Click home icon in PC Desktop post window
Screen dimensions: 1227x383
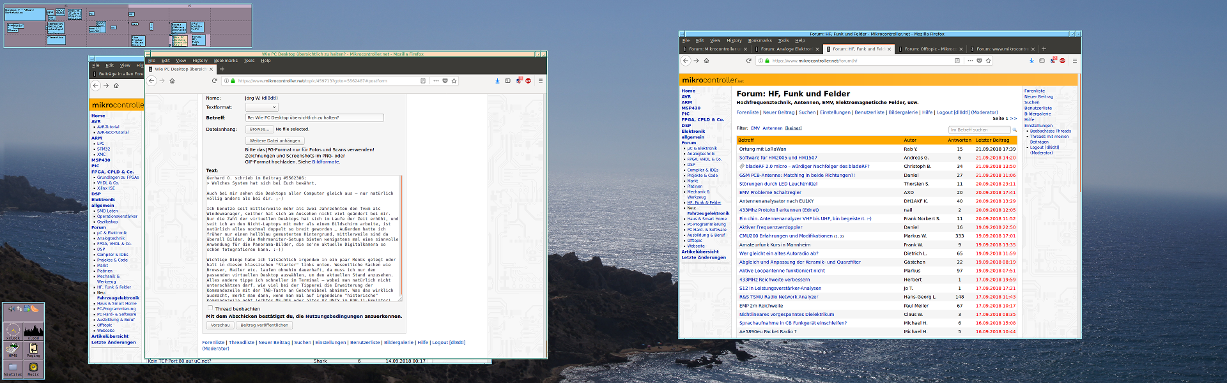(x=172, y=80)
